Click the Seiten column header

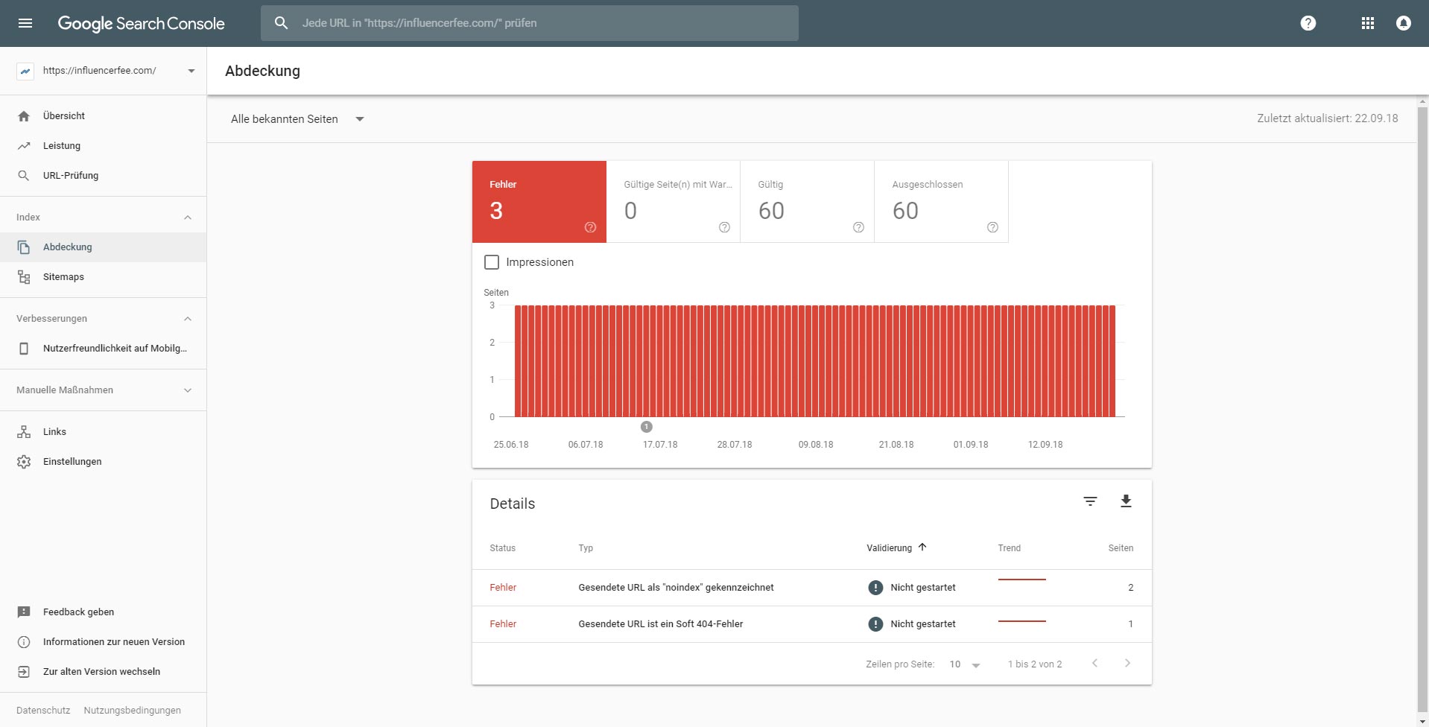point(1121,548)
